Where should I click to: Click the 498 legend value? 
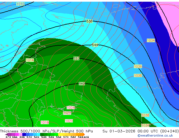(22, 137)
